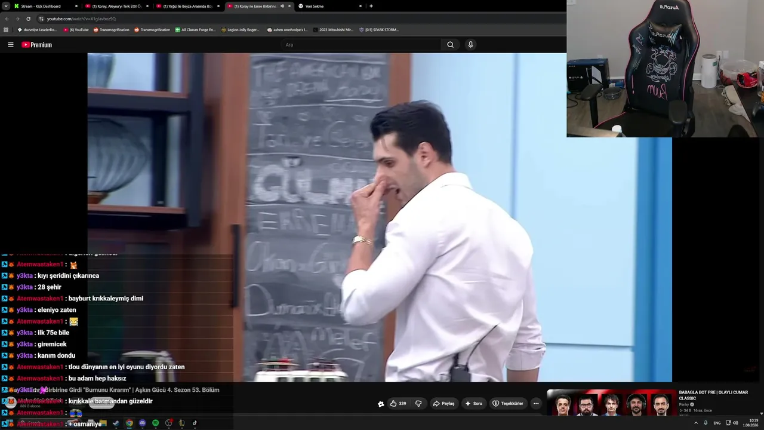
Task: Open Spotify from the taskbar
Action: [155, 423]
